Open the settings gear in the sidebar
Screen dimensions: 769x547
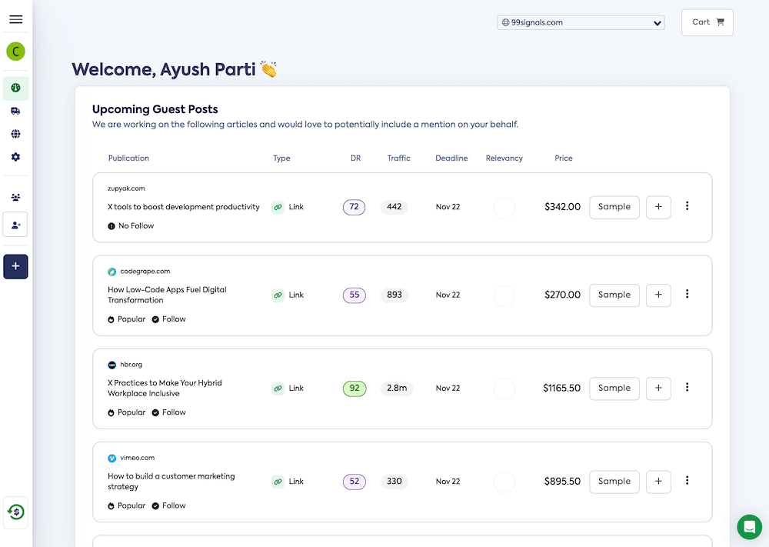[x=15, y=157]
